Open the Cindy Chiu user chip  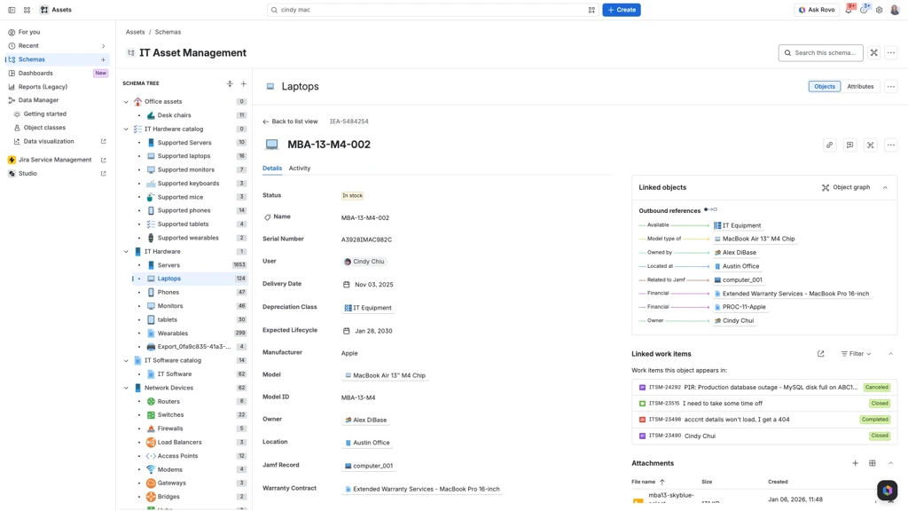(x=364, y=262)
